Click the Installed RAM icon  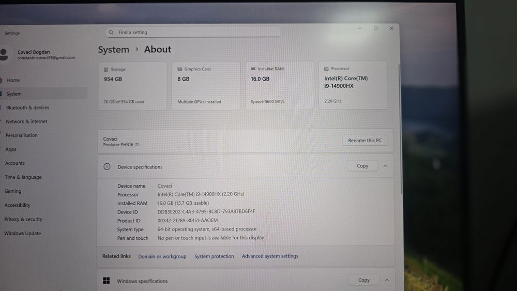[x=253, y=69]
